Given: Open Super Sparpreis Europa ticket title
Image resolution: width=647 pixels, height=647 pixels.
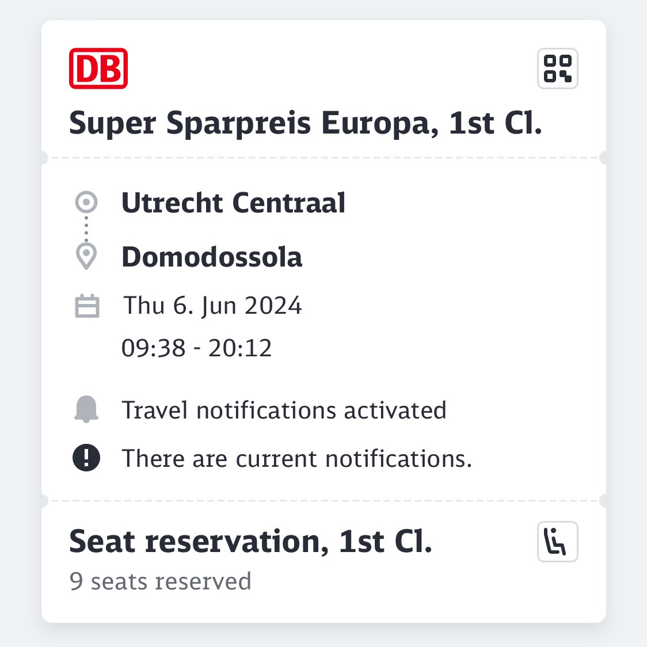Looking at the screenshot, I should 305,123.
